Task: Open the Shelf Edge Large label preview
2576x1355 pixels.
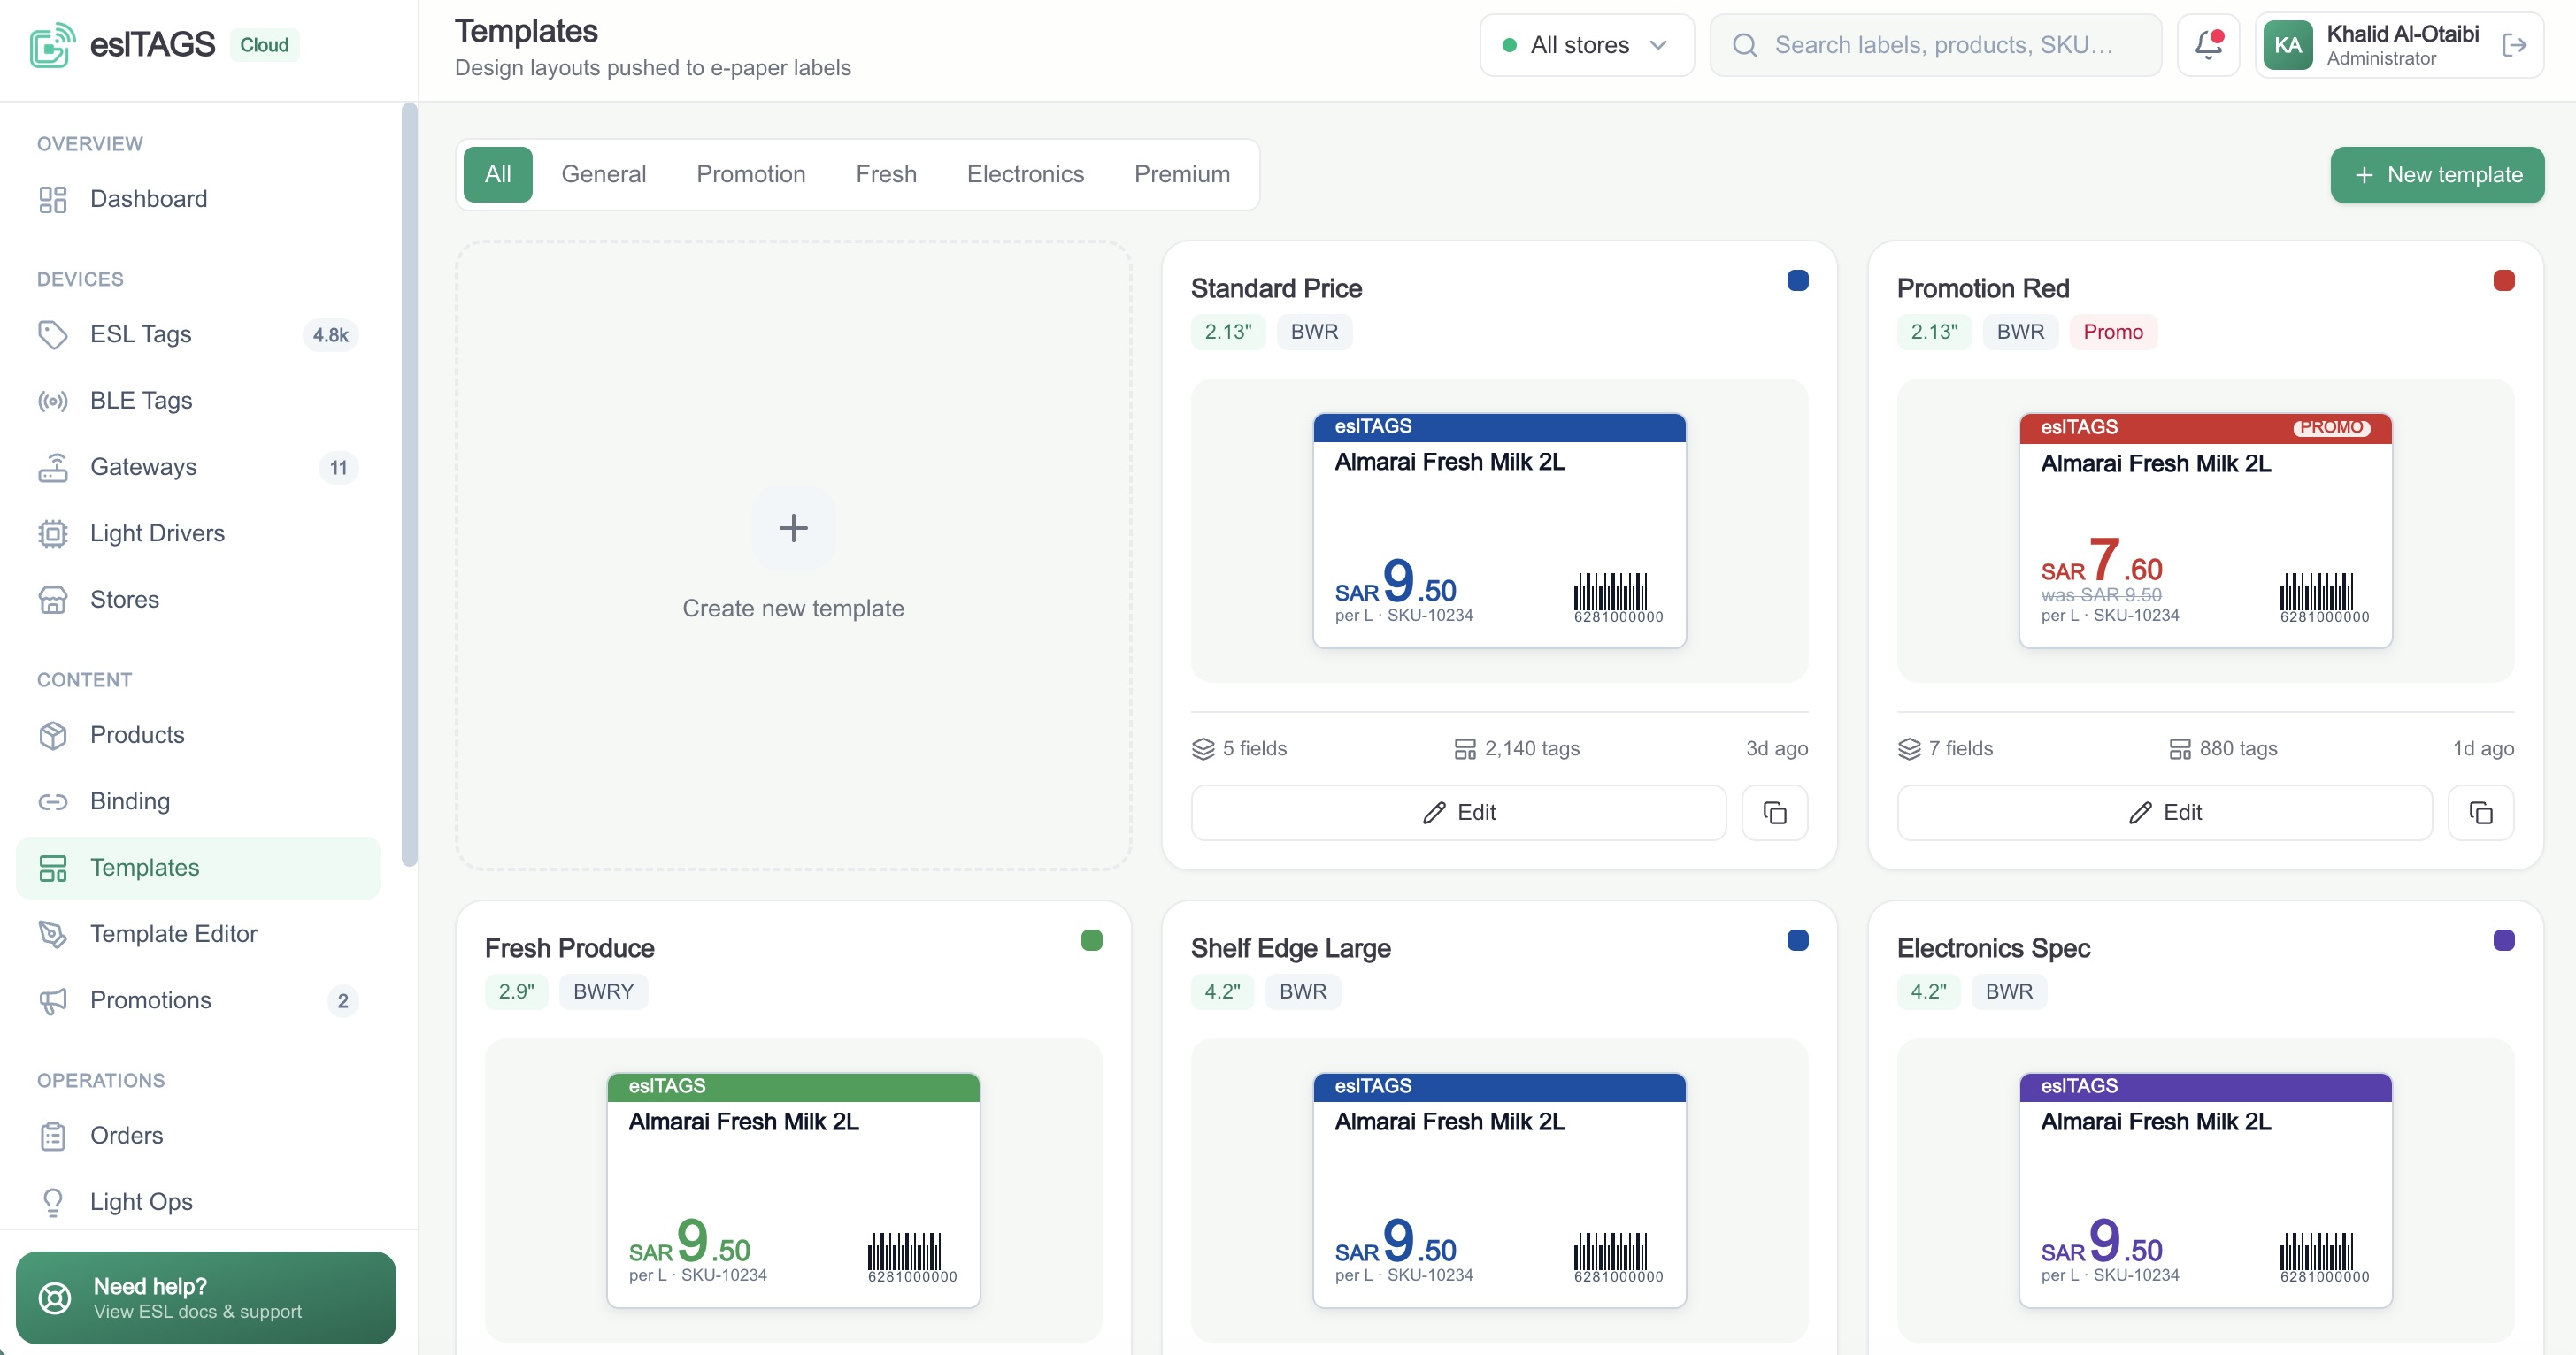Action: click(x=1499, y=1190)
